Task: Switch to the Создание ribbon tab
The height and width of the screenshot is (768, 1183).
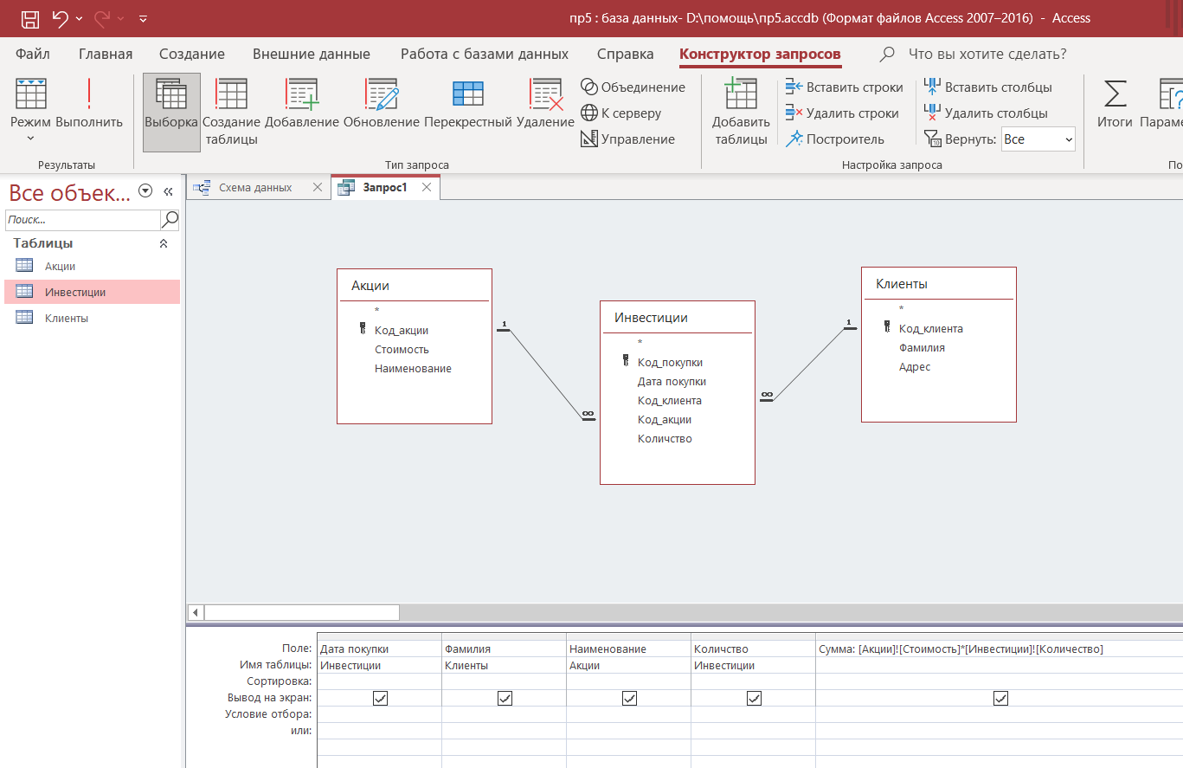Action: coord(192,54)
